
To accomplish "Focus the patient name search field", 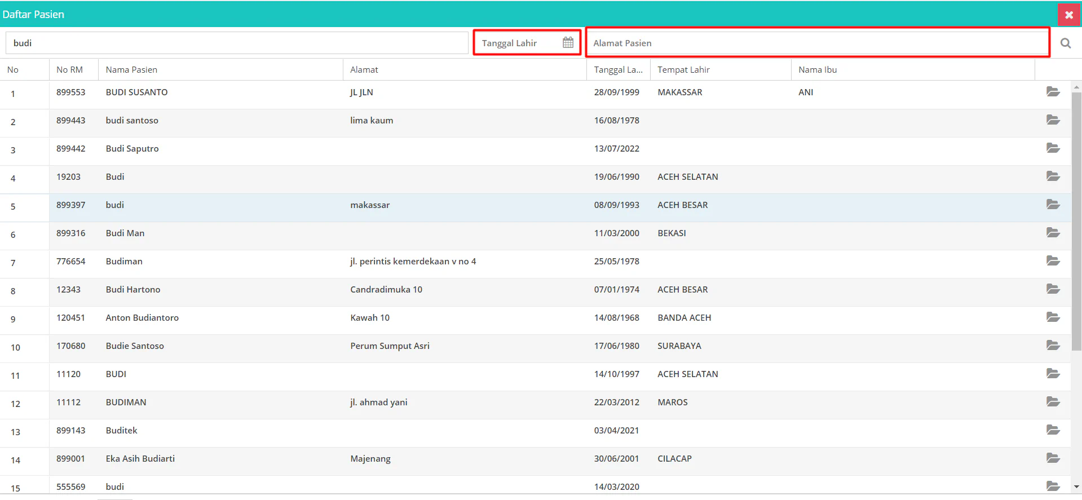I will click(x=237, y=43).
